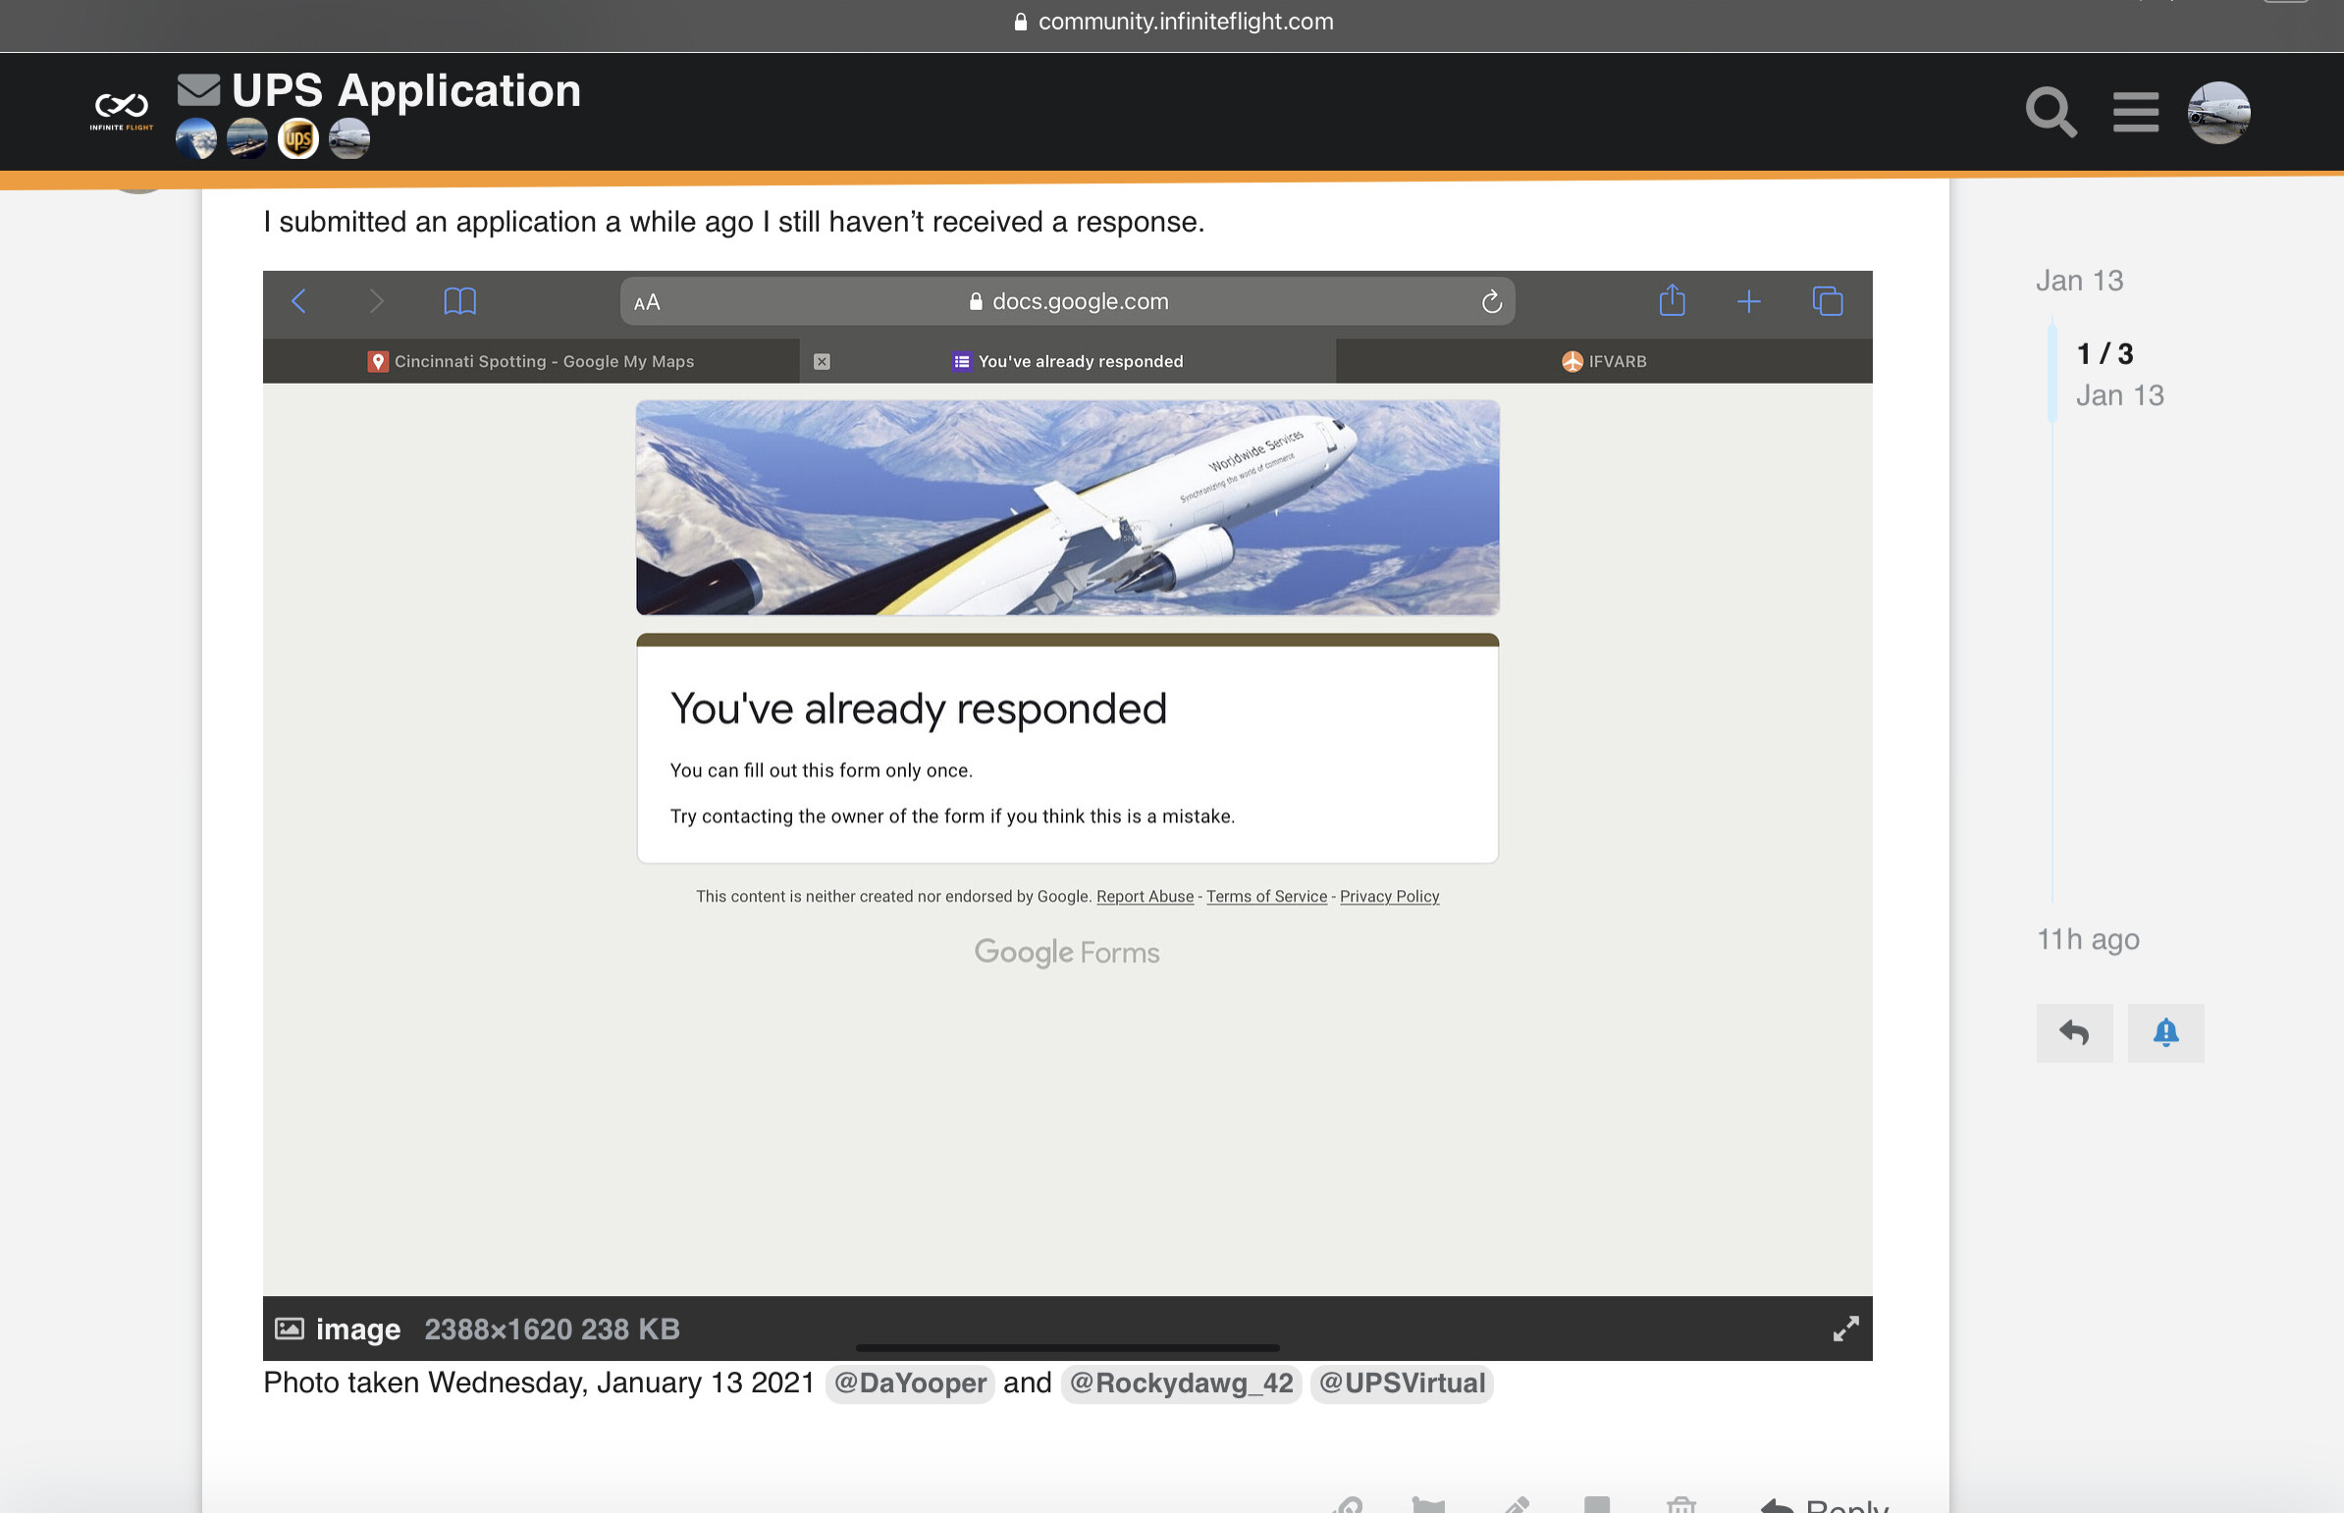The height and width of the screenshot is (1513, 2344).
Task: Click the reply arrow button in timeline
Action: coord(2074,1032)
